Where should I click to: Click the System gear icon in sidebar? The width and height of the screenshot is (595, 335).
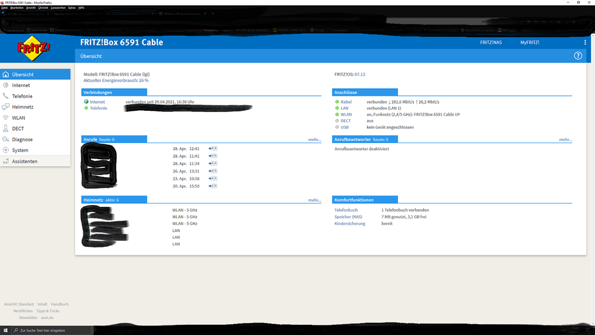6,150
